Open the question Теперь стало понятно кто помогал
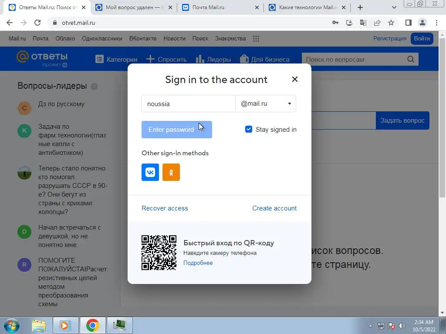Image resolution: width=446 pixels, height=334 pixels. click(73, 190)
